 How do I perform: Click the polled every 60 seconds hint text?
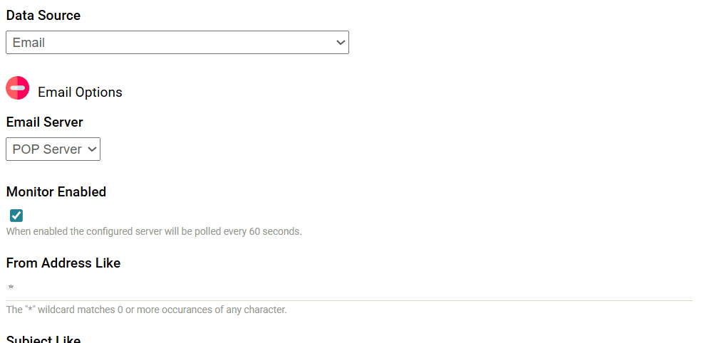coord(154,232)
